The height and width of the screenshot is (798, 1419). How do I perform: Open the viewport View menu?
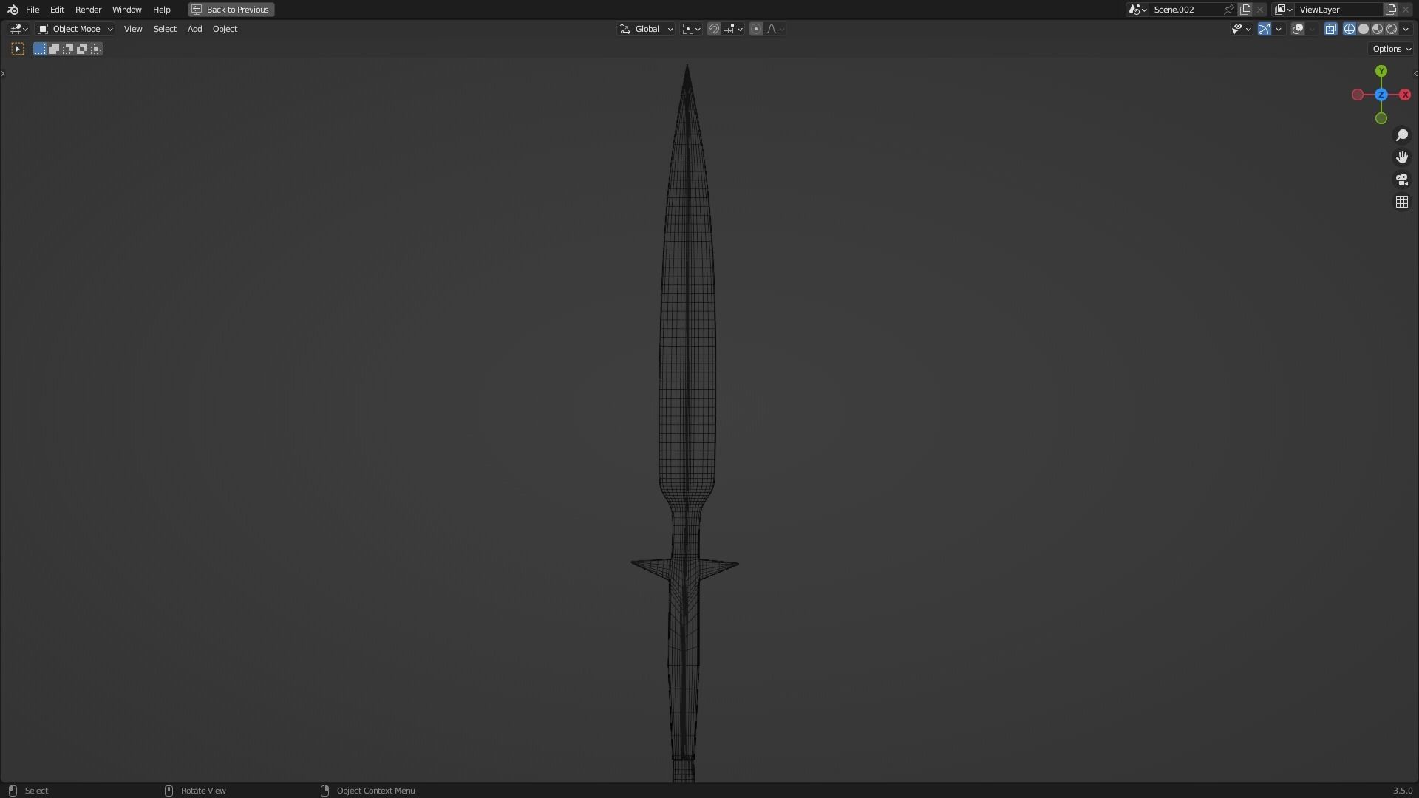[133, 29]
